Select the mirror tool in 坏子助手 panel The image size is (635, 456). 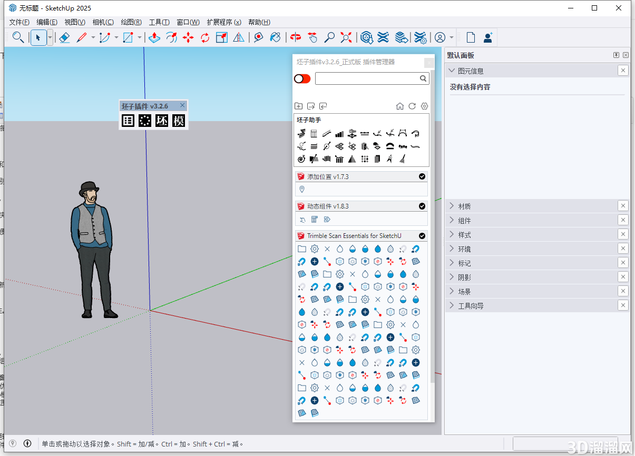351,158
